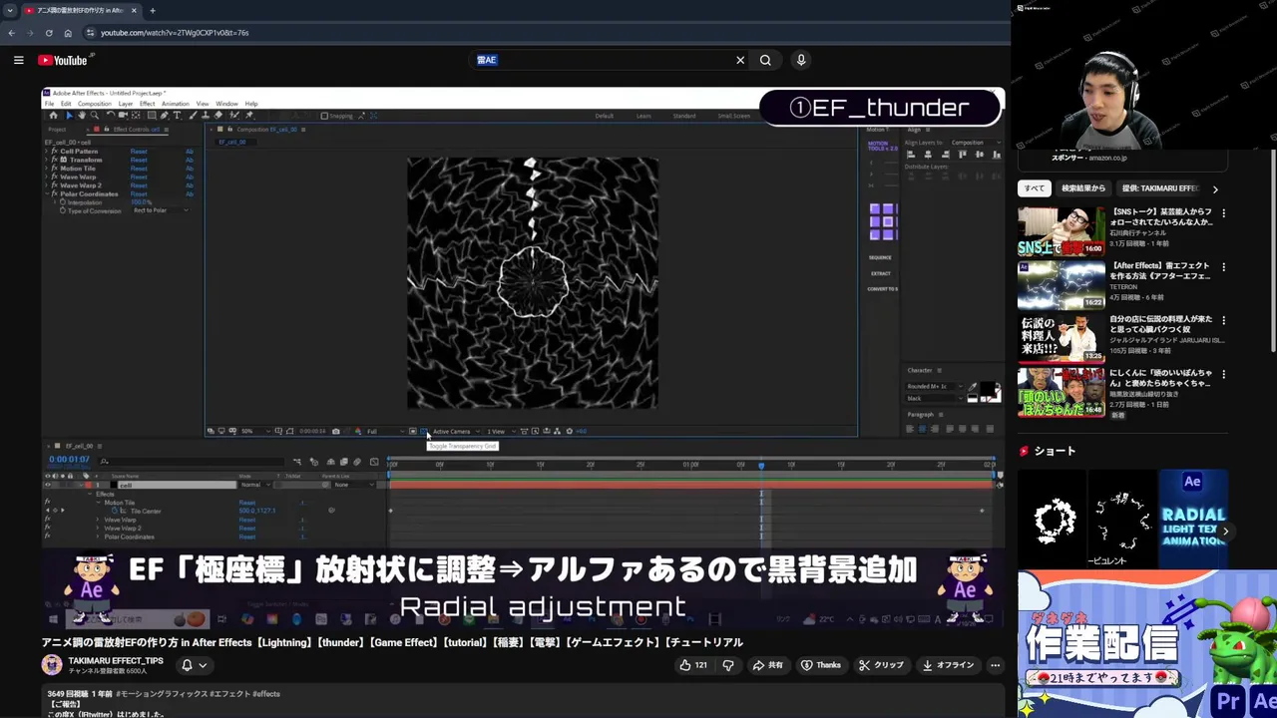Open the After Effects Animation menu
1277x718 pixels.
(x=176, y=104)
